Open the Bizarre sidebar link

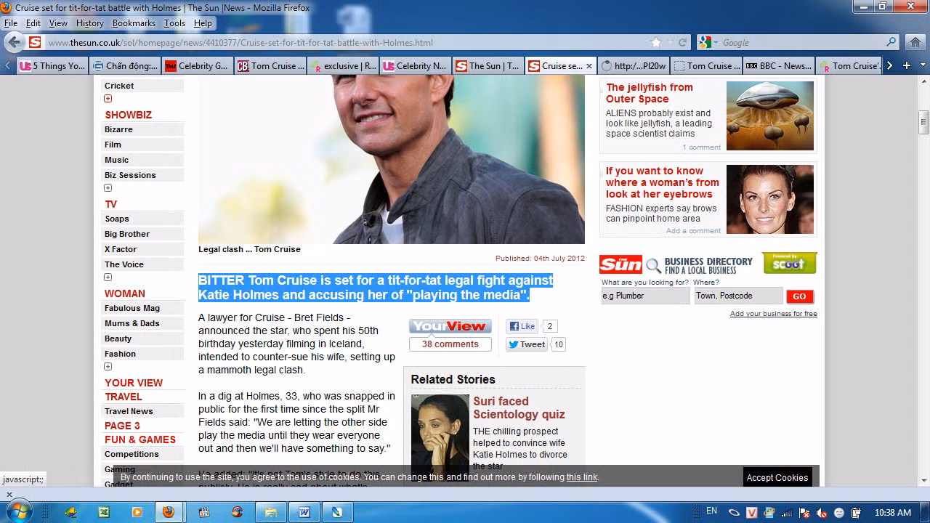pyautogui.click(x=118, y=129)
